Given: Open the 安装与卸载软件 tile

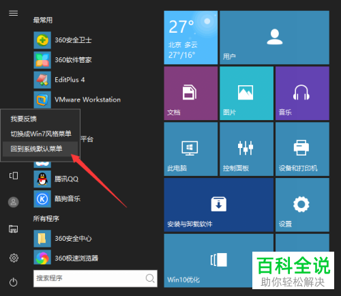Looking at the screenshot, I should [219, 205].
